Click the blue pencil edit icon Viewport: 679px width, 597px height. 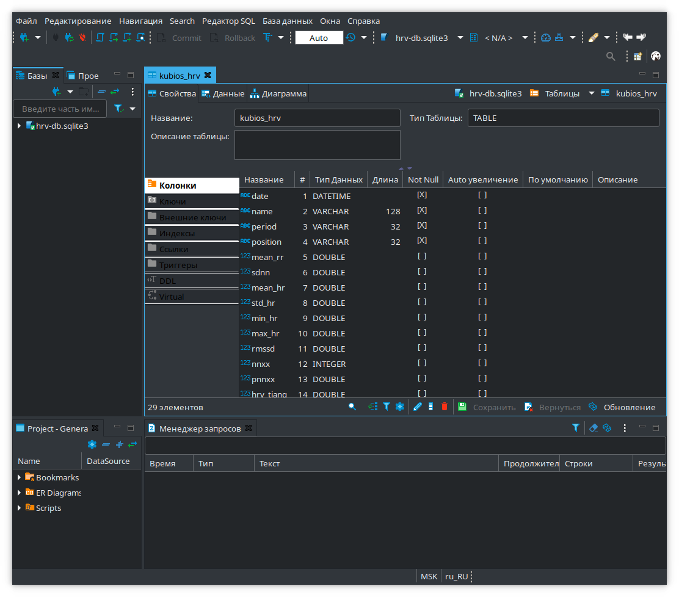[418, 407]
